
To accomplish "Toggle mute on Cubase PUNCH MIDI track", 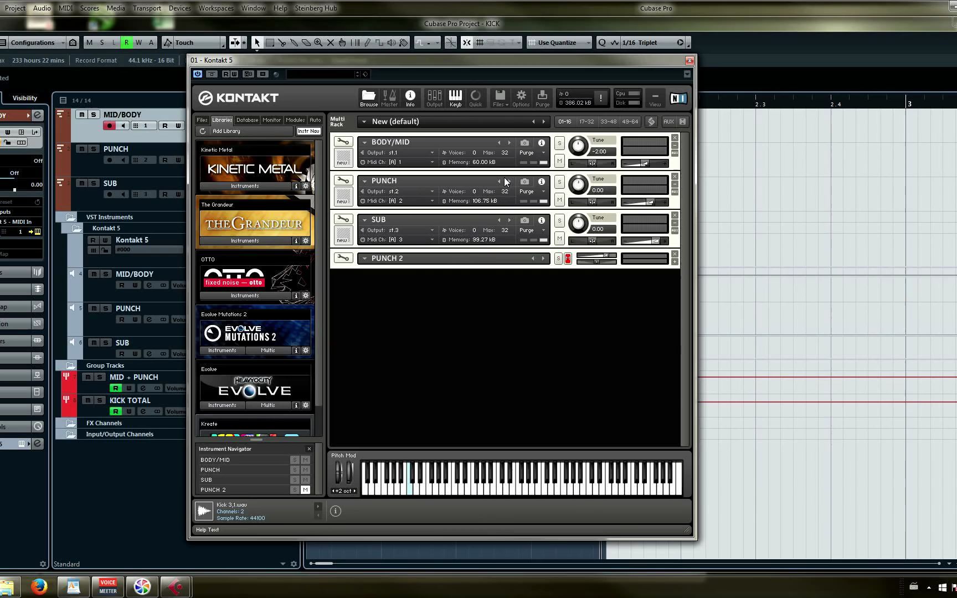I will (x=82, y=149).
